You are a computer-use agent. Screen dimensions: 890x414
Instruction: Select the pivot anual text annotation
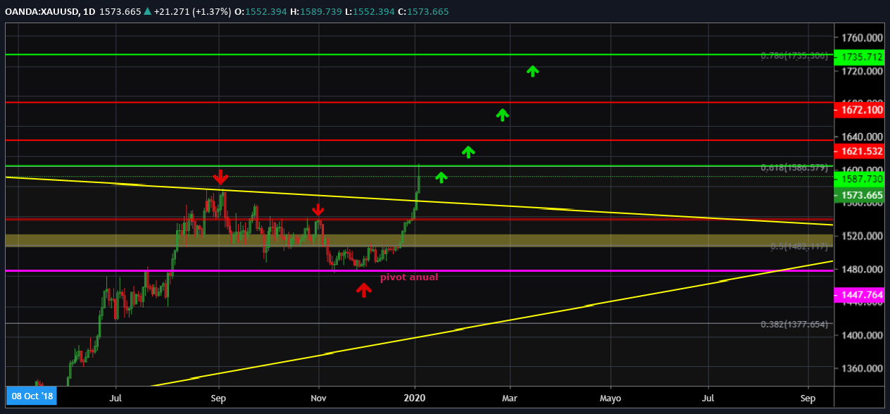pyautogui.click(x=408, y=277)
